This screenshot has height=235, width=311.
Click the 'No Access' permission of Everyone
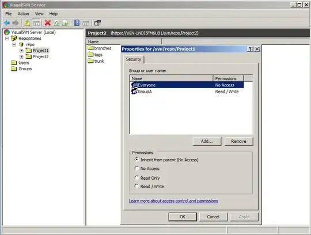pyautogui.click(x=225, y=85)
